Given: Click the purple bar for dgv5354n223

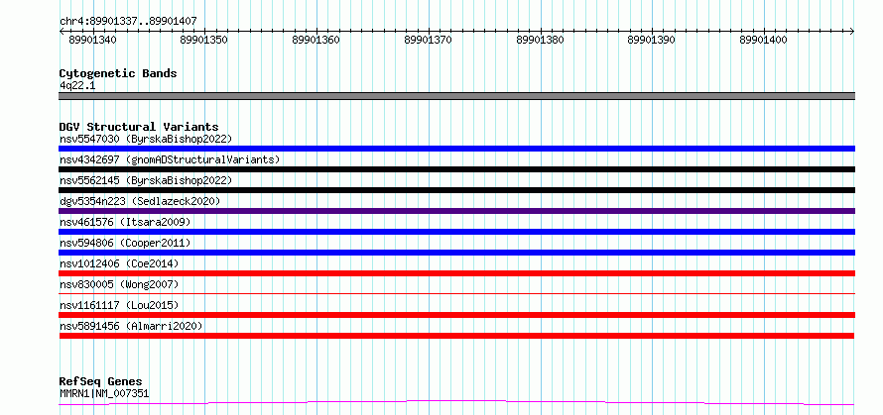Looking at the screenshot, I should tap(456, 211).
